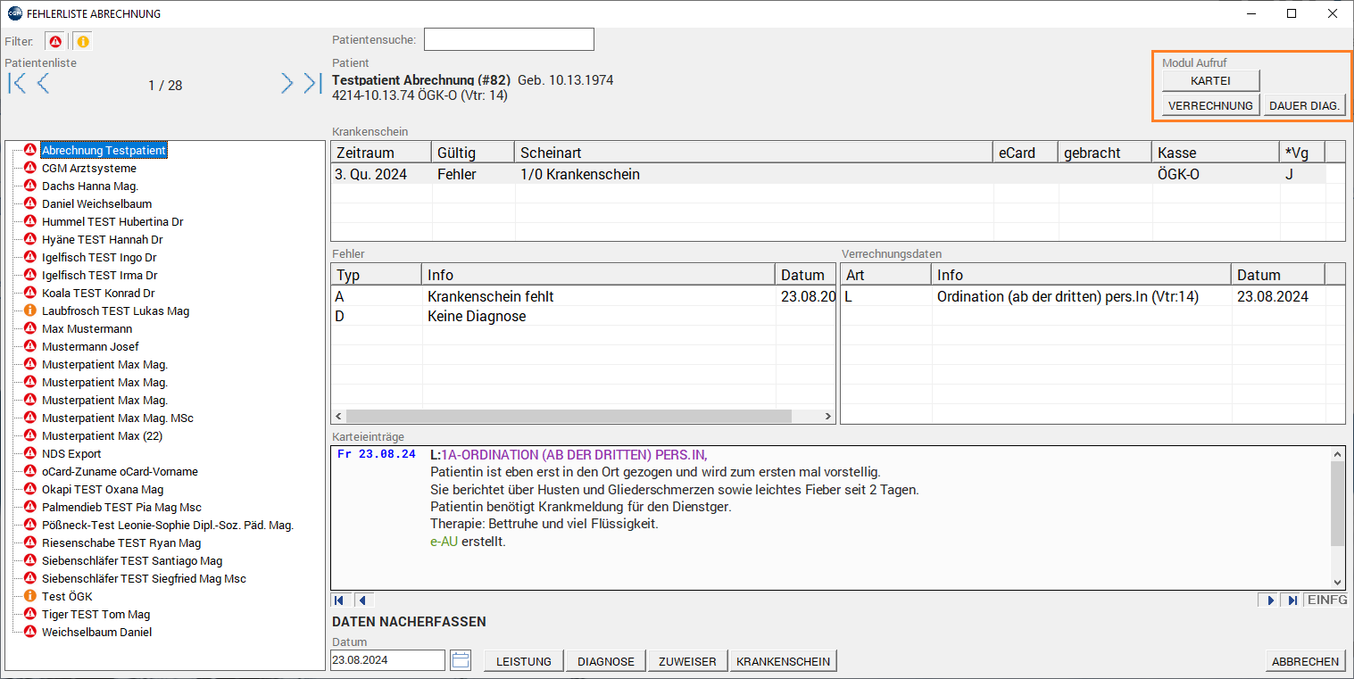Select patient Tiger TEST Tom Mag
This screenshot has width=1354, height=679.
point(96,615)
